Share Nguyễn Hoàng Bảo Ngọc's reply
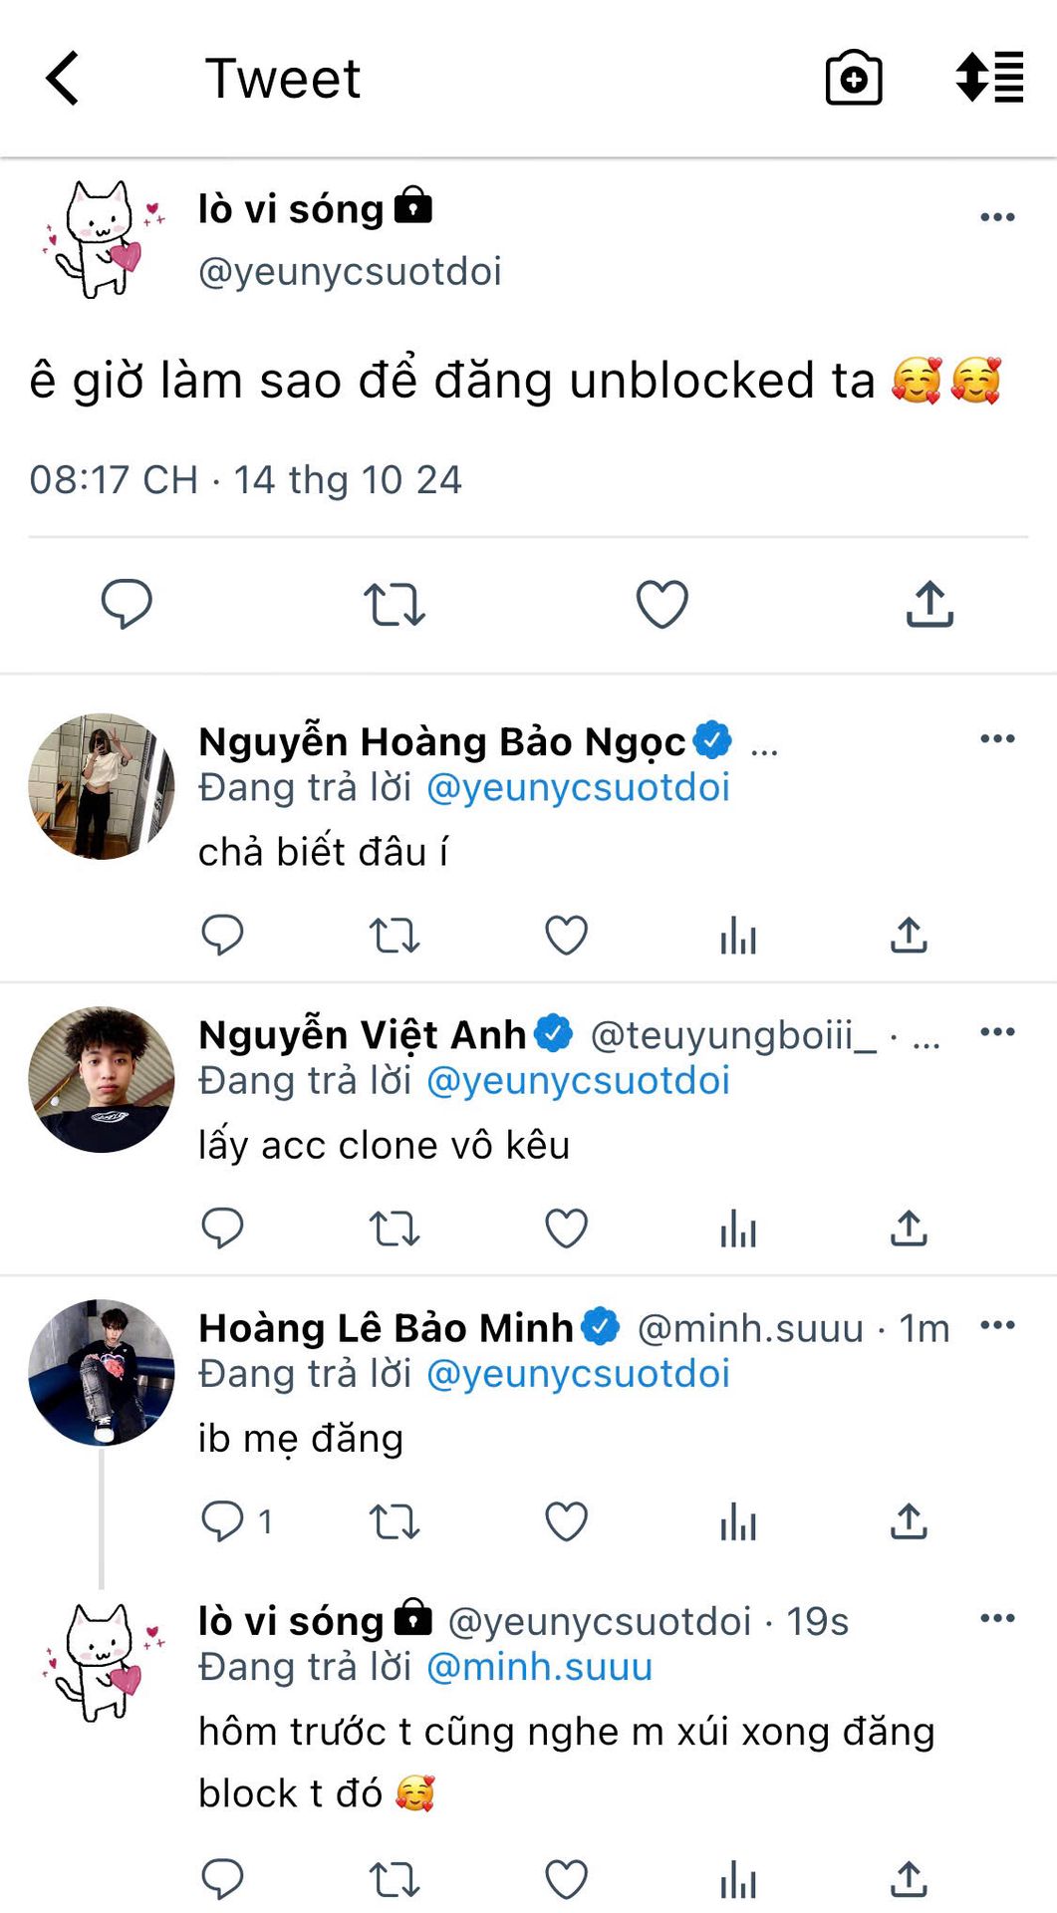 click(909, 936)
